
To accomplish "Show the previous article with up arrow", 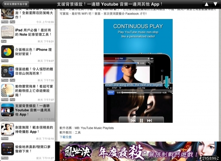I will click(206, 4).
